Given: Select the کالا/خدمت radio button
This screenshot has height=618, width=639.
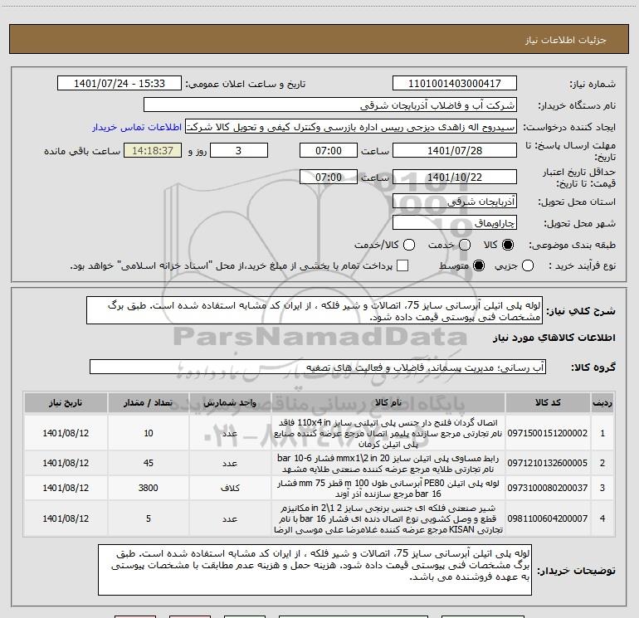Looking at the screenshot, I should [409, 245].
